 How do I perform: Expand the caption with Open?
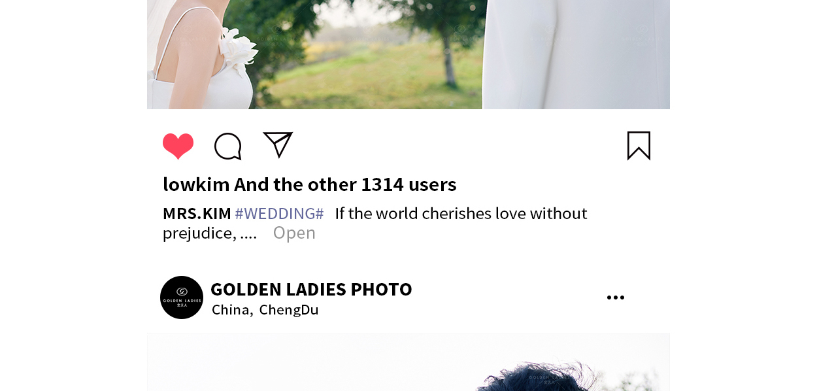(x=294, y=233)
